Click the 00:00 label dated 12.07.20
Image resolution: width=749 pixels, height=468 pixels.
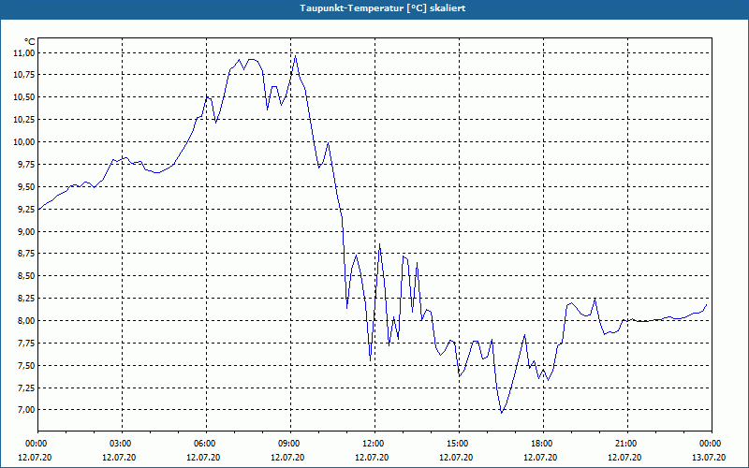click(x=35, y=444)
